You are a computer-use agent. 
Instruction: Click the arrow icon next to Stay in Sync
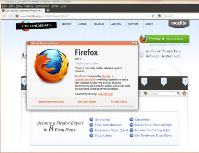91,135
